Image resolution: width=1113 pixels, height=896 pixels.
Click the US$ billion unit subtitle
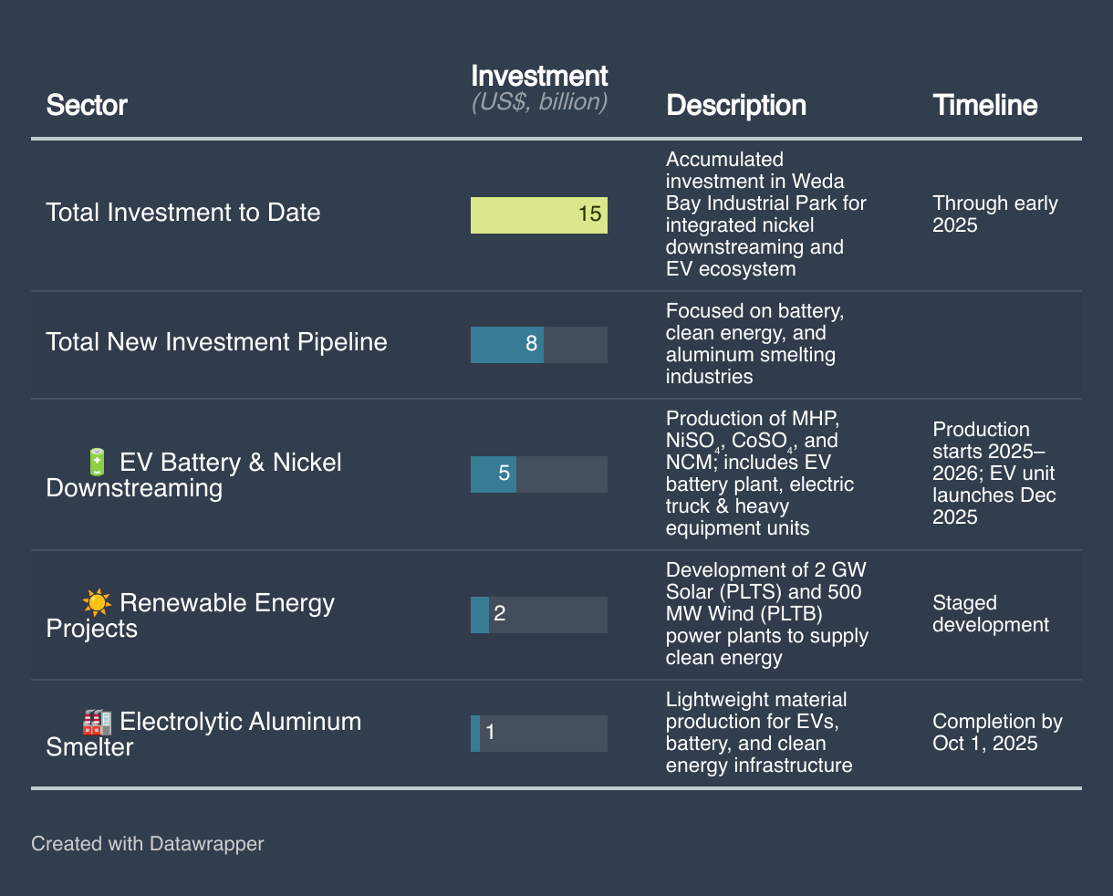pyautogui.click(x=539, y=102)
